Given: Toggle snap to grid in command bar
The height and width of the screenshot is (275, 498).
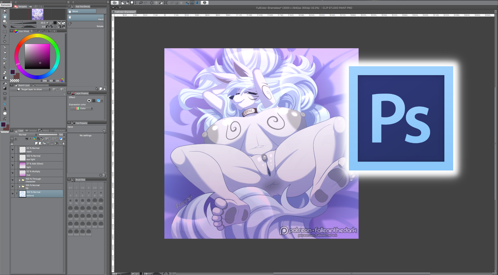Looking at the screenshot, I should (x=197, y=3).
